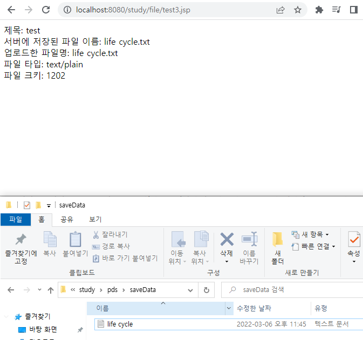Switch to the 보기 ribbon tab

pos(95,219)
